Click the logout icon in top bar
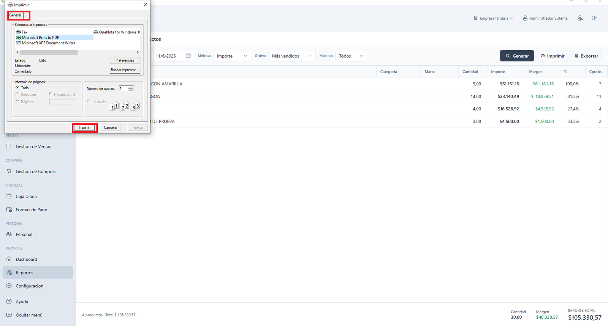The width and height of the screenshot is (608, 326). 594,18
